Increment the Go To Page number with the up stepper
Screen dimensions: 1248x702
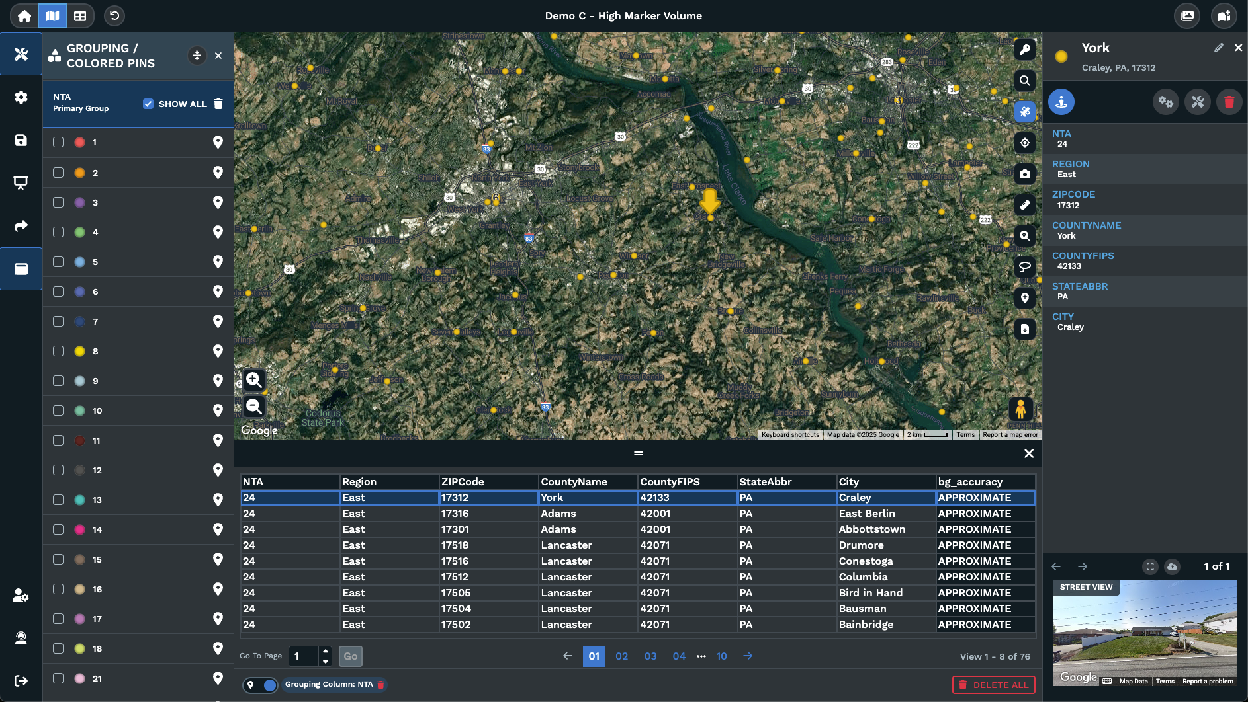(x=326, y=652)
